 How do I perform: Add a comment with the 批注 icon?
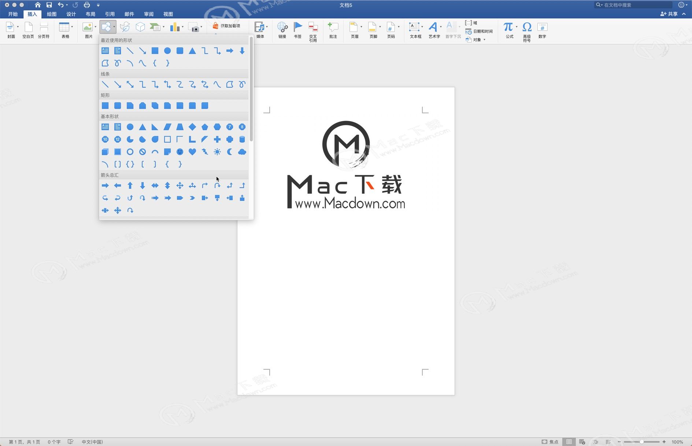pyautogui.click(x=333, y=30)
